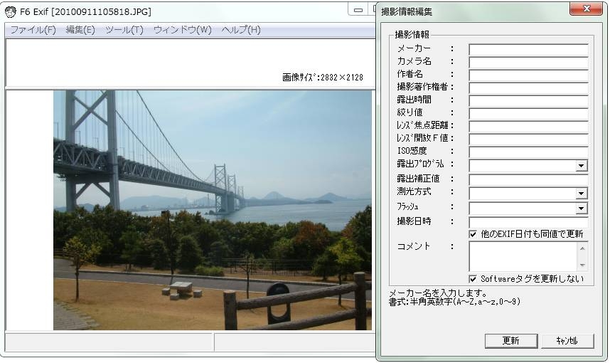Open the フラッシュ dropdown

click(582, 209)
